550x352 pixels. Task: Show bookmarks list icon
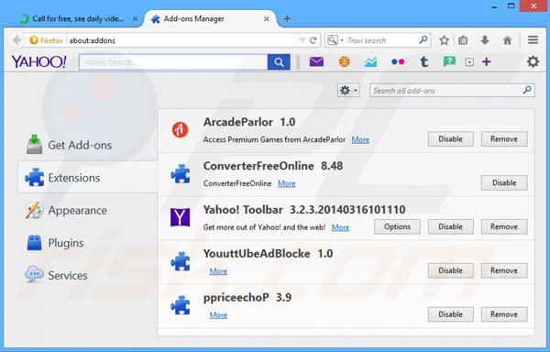[x=463, y=40]
